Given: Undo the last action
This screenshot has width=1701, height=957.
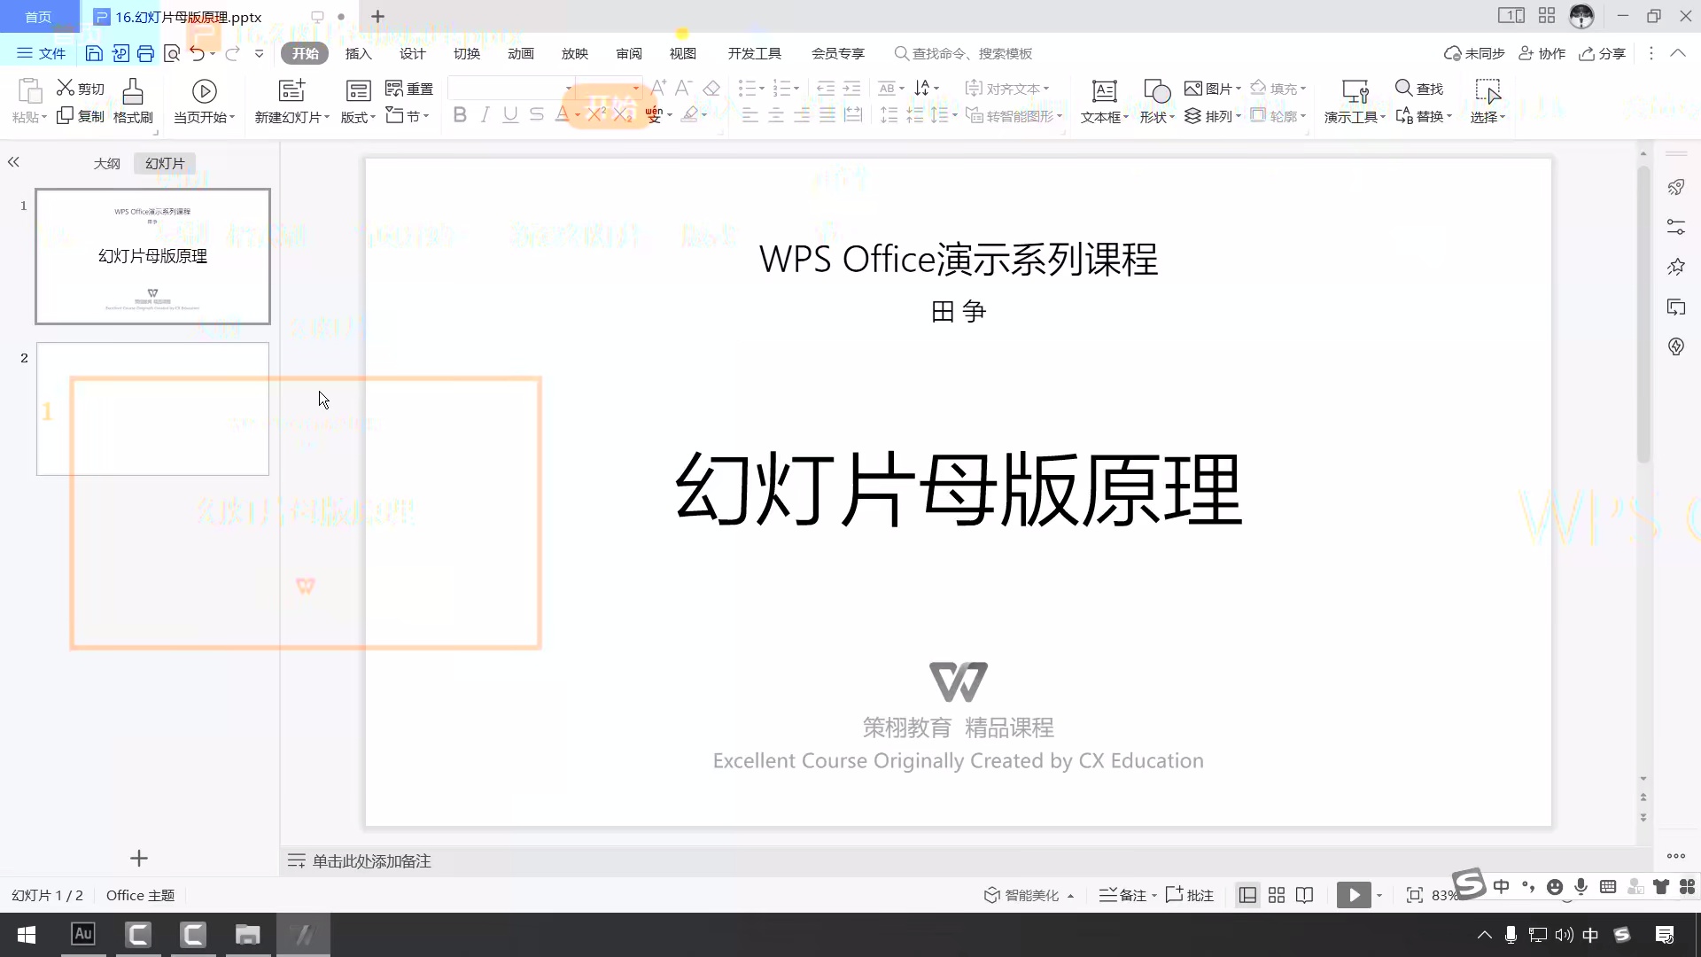Looking at the screenshot, I should [198, 53].
